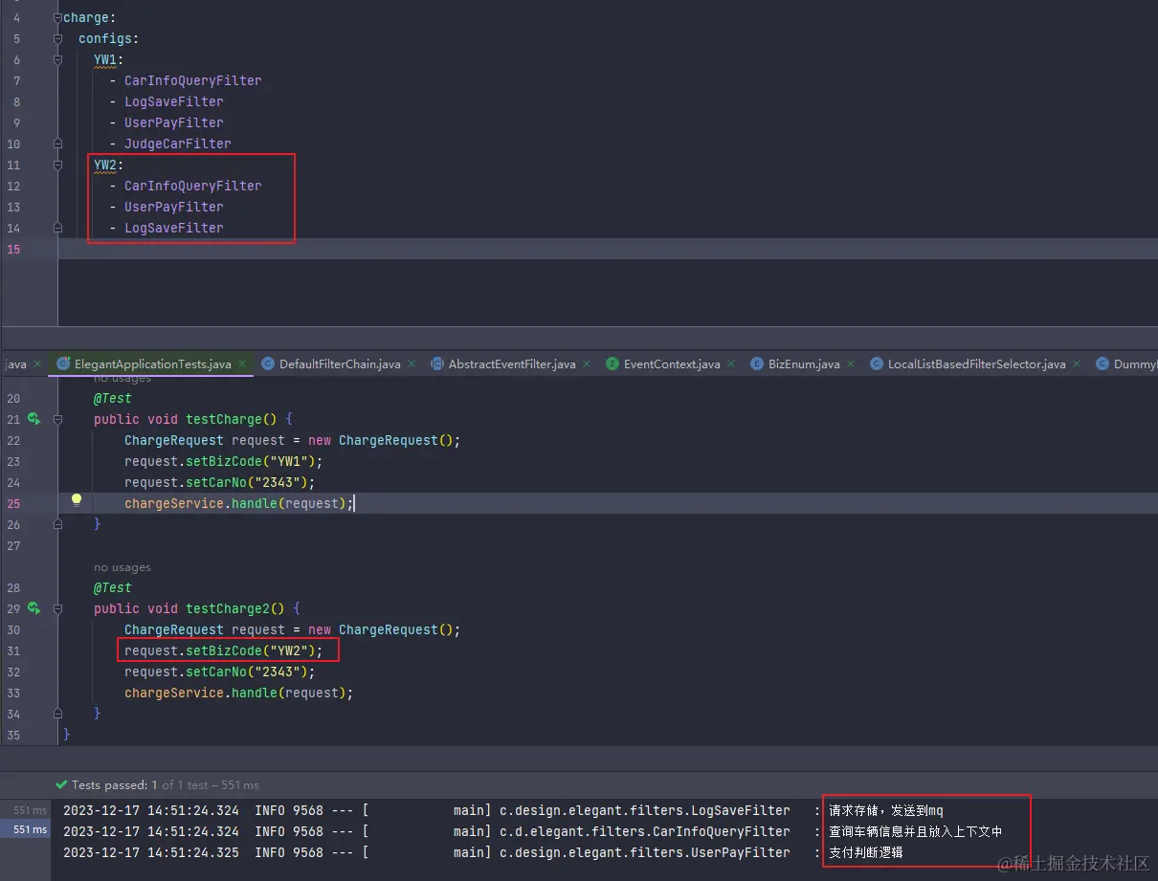Click the LogSaveFilter logger name in console
1158x881 pixels.
645,810
